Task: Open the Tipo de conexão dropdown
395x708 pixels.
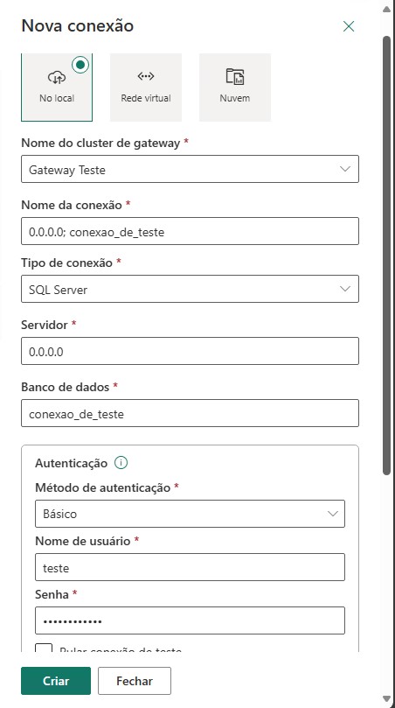Action: click(190, 289)
